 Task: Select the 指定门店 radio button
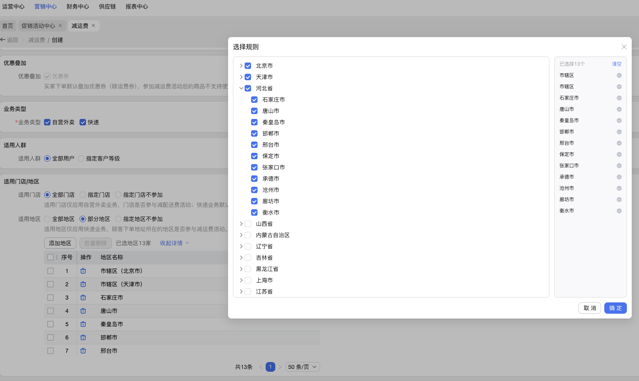coord(83,195)
